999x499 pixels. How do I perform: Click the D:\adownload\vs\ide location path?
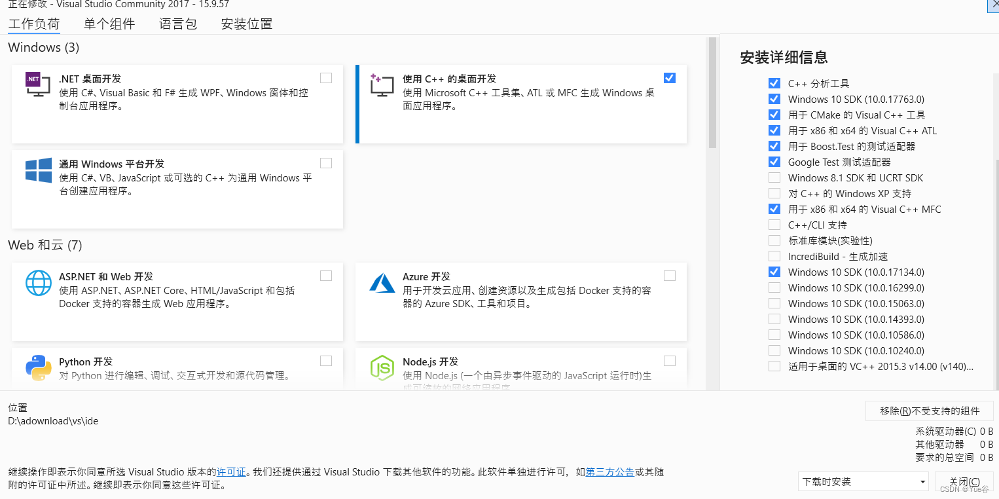click(x=53, y=421)
